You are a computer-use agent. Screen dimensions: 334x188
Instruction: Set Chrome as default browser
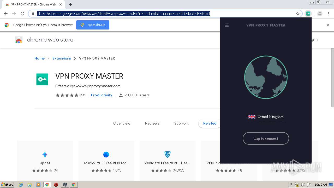click(93, 25)
